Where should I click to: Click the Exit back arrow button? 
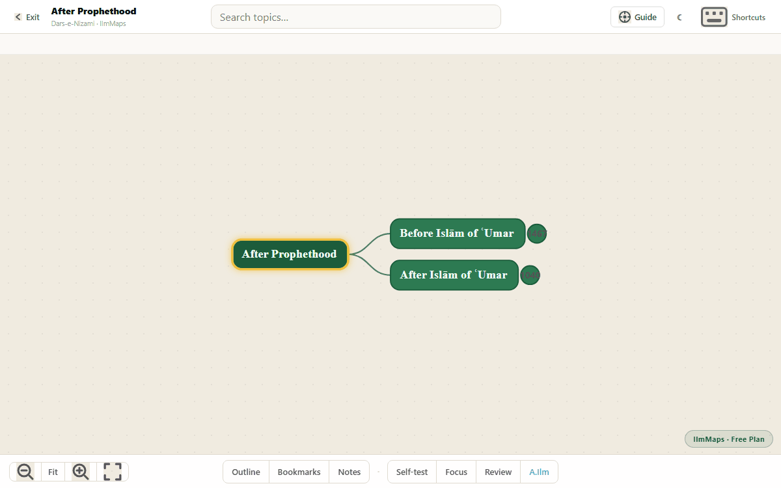coord(27,17)
